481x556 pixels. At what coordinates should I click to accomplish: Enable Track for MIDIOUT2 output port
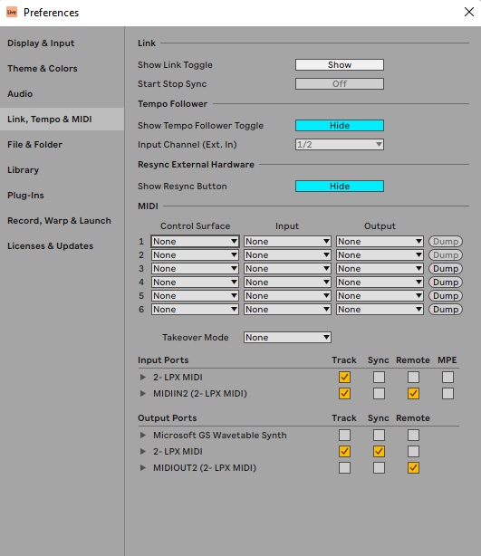coord(344,467)
